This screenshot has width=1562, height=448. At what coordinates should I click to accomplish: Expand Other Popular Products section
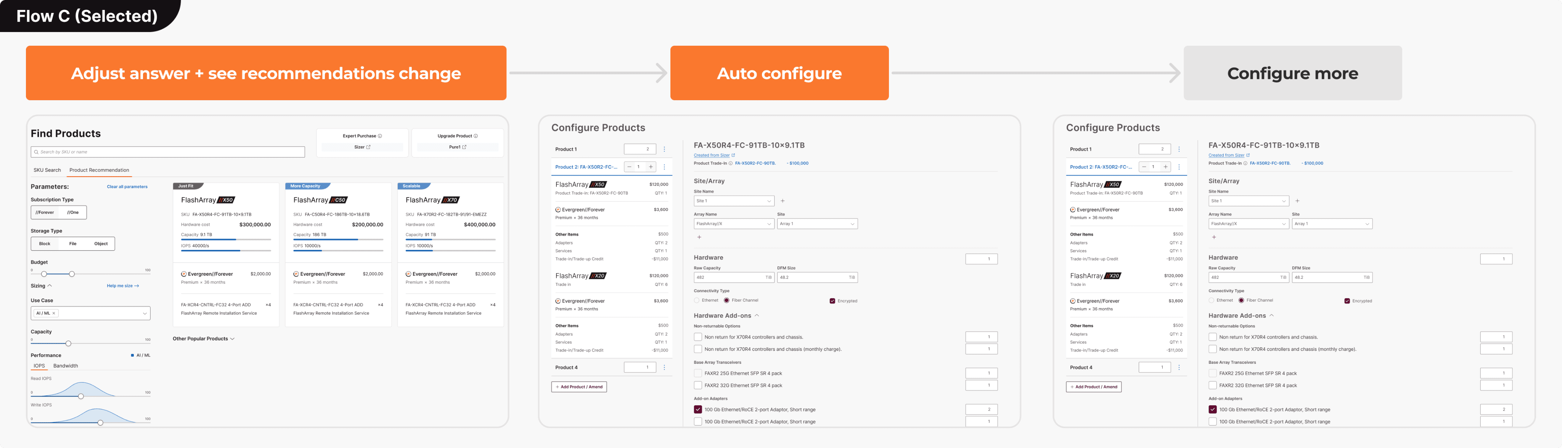203,338
